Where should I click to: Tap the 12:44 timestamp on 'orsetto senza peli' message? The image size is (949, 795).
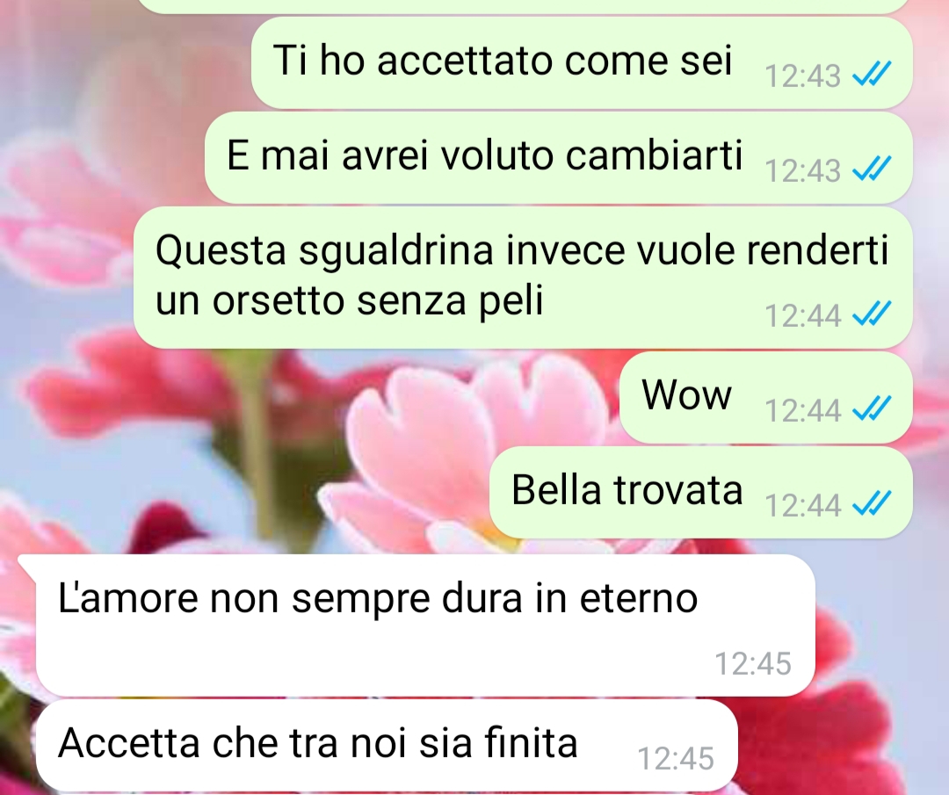[x=802, y=316]
